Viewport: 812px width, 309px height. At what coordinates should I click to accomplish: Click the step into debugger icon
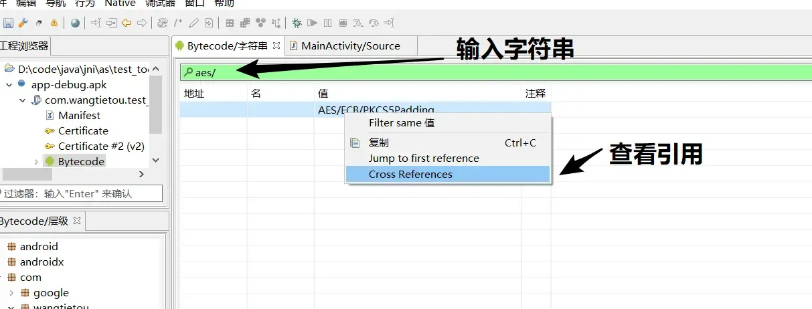pyautogui.click(x=358, y=23)
